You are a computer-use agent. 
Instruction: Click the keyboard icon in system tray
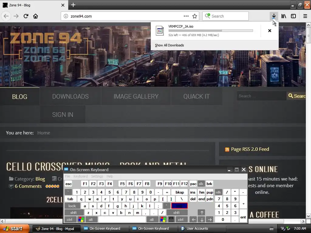[272, 229]
